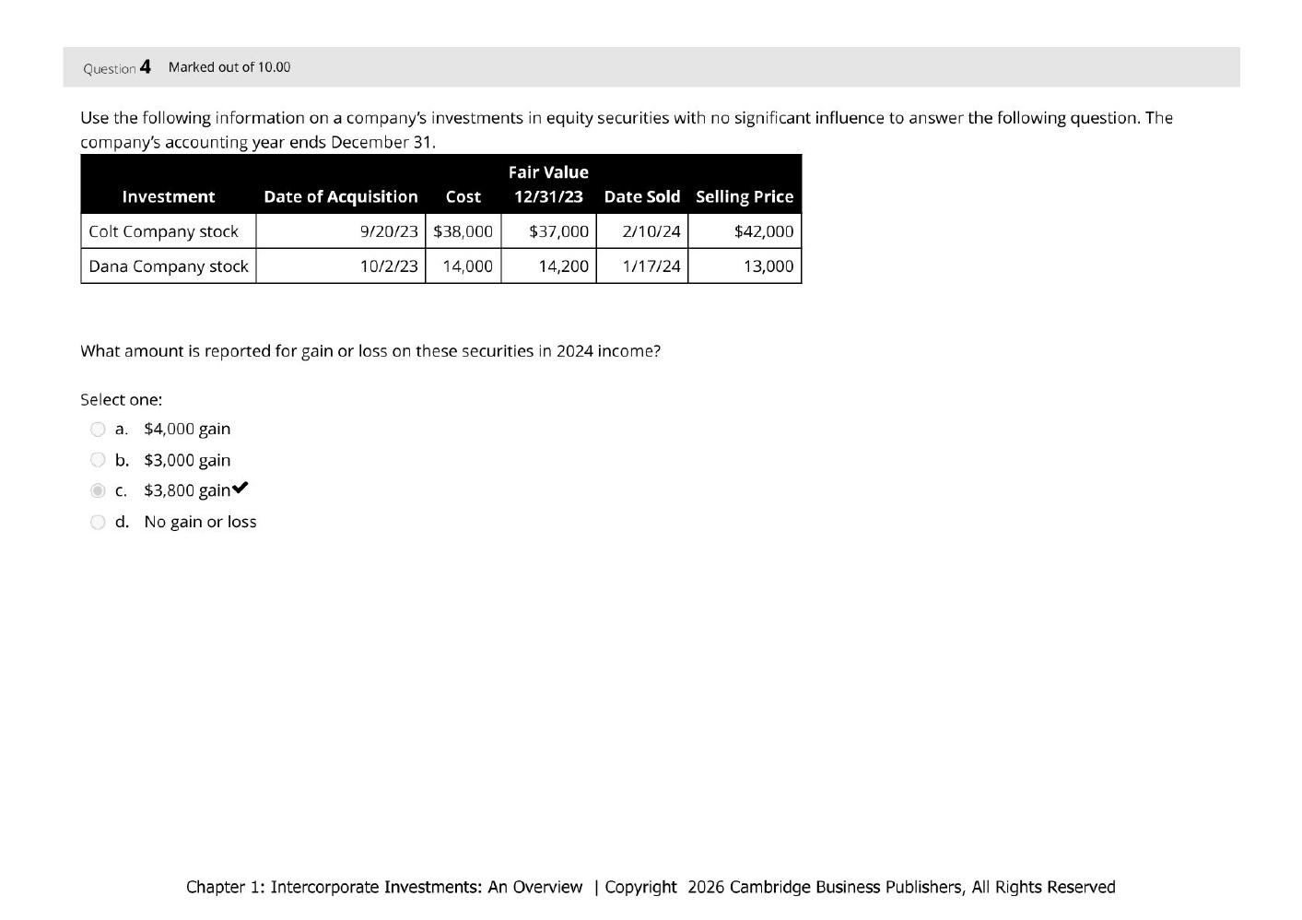Click the Cost column header
This screenshot has width=1302, height=920.
[x=463, y=196]
